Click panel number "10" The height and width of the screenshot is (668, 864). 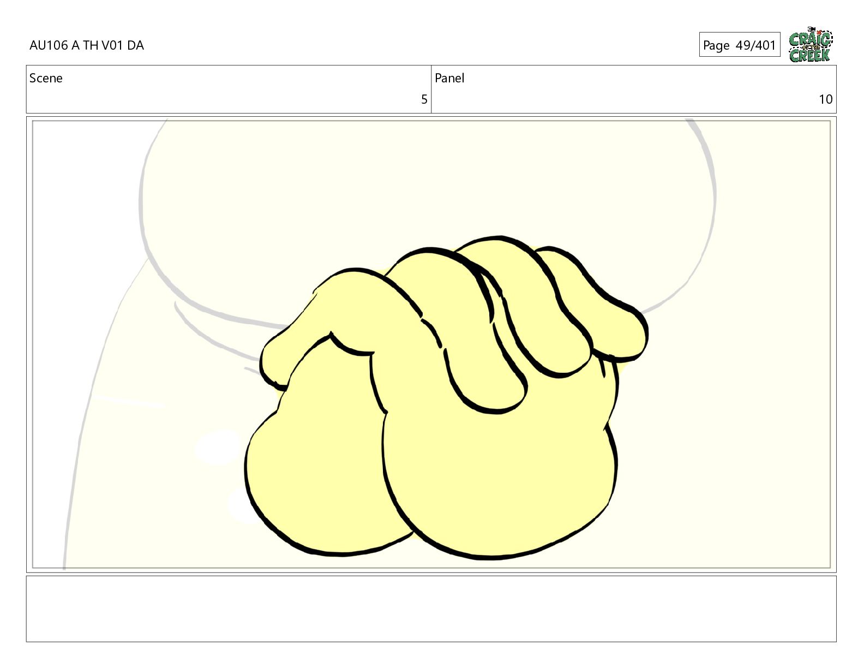click(825, 99)
